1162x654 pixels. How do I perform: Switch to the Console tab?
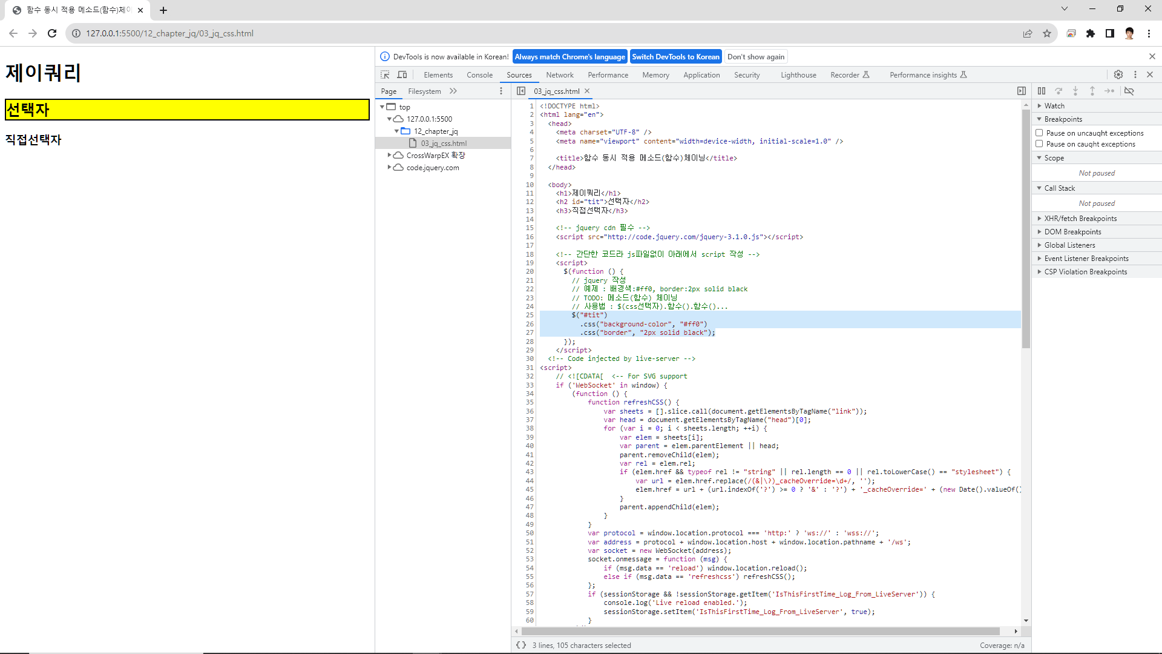coord(479,74)
